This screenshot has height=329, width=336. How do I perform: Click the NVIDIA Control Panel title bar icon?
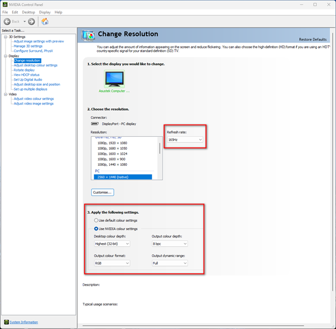pos(4,4)
